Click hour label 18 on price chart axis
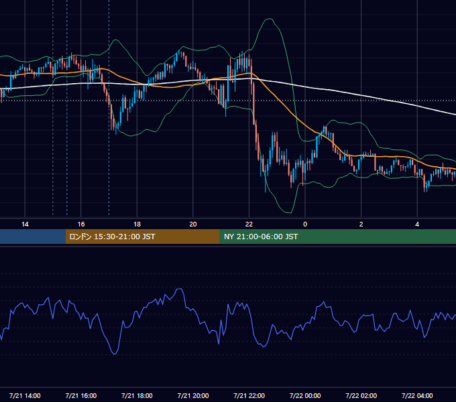Image resolution: width=456 pixels, height=402 pixels. pos(137,224)
